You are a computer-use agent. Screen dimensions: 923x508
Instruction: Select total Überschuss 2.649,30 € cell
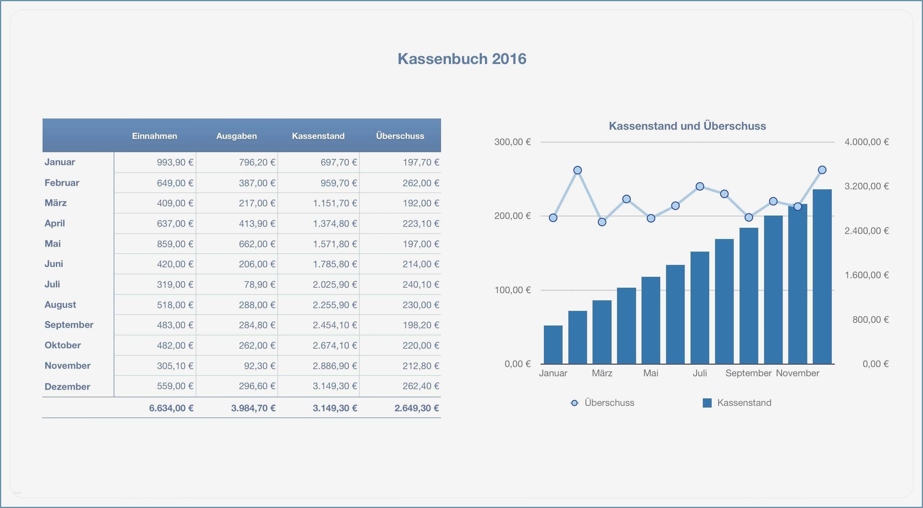[416, 408]
